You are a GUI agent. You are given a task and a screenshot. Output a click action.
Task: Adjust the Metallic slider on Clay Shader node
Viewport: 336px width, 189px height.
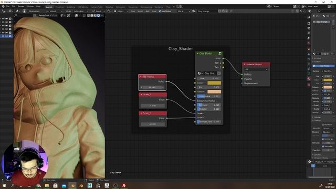209,109
